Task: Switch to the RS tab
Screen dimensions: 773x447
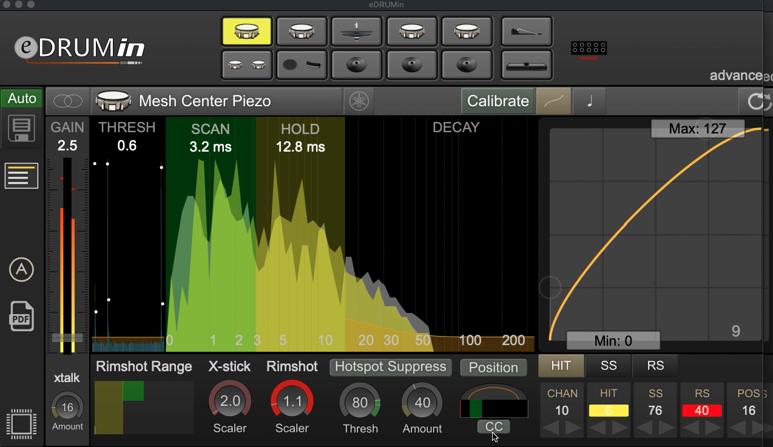Action: (x=655, y=366)
